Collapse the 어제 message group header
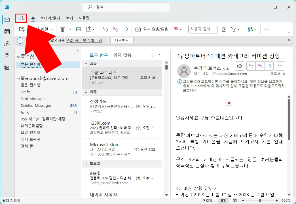Viewport: 296px width, 204px height. coord(86,92)
